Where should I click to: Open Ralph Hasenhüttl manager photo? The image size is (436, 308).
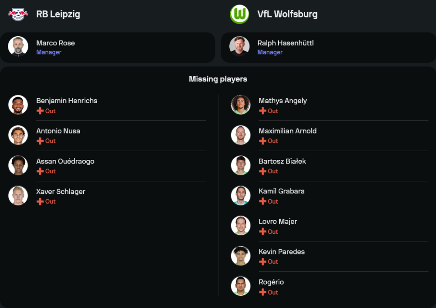[239, 46]
